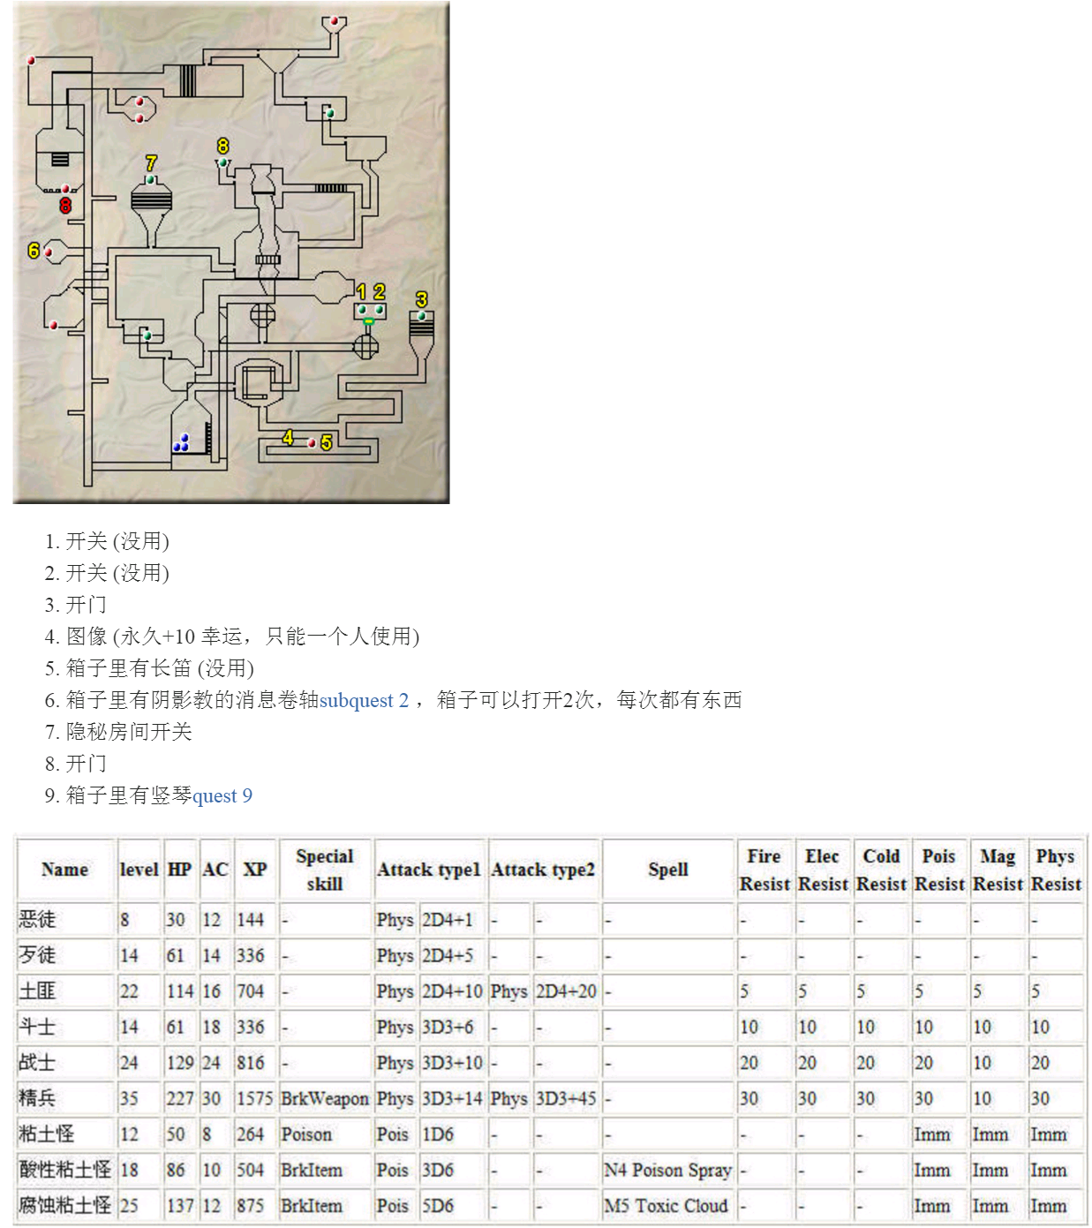Click yellow marker 6 on the map
Screen dimensions: 1092x1228
(34, 251)
